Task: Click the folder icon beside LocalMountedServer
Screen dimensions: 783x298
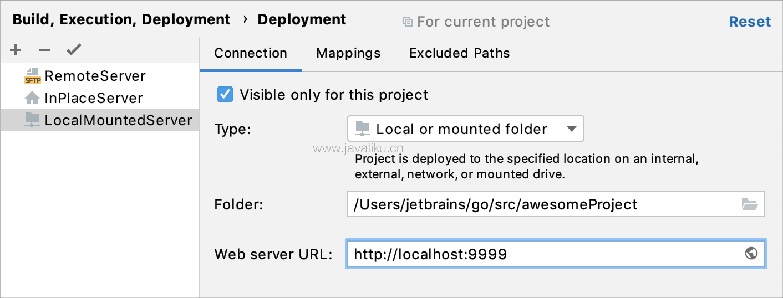Action: [x=32, y=120]
